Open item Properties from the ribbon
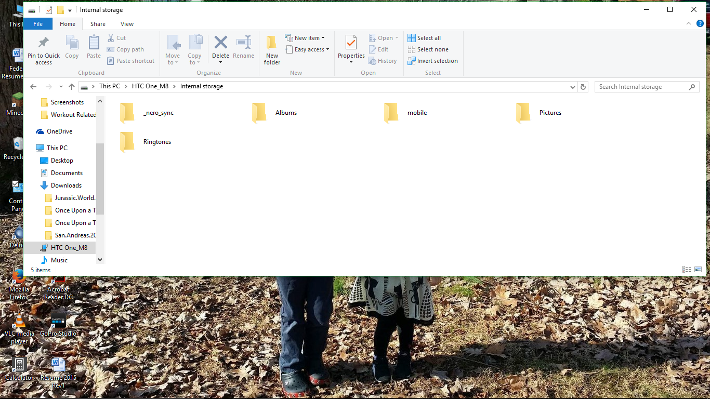Image resolution: width=710 pixels, height=399 pixels. tap(351, 48)
